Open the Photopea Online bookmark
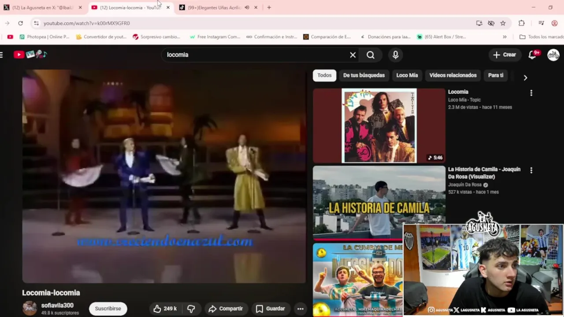This screenshot has width=564, height=317. [44, 37]
